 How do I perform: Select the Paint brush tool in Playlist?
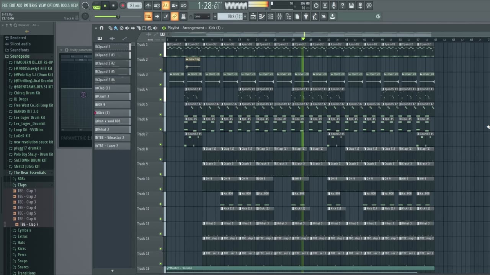point(116,28)
